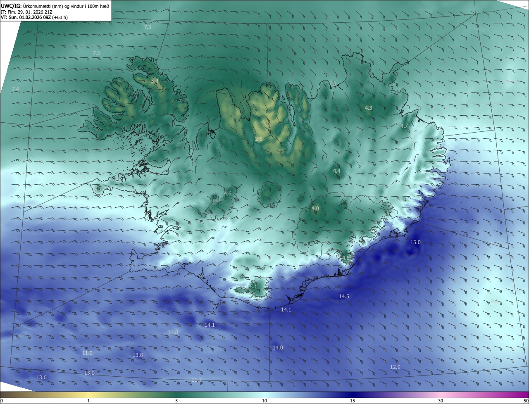
Task: Click the 10 tick on color scale
Action: pos(264,401)
